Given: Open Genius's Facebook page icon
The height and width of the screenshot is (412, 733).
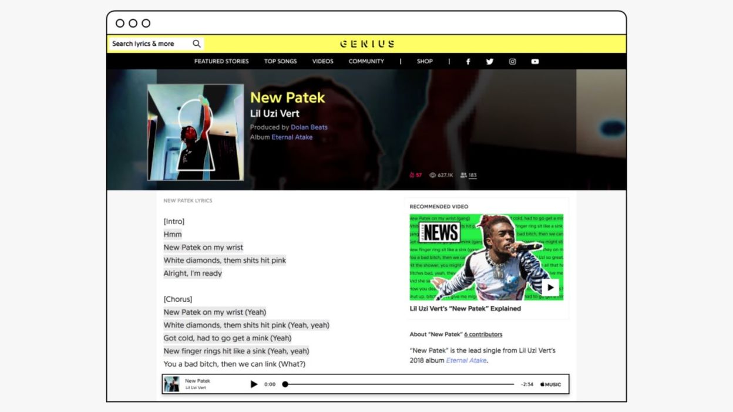Looking at the screenshot, I should 468,61.
